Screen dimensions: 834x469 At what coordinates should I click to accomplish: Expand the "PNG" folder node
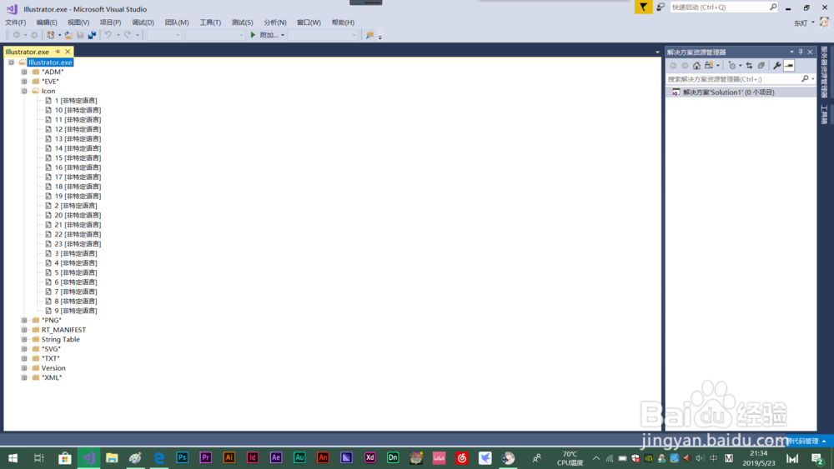[x=24, y=320]
